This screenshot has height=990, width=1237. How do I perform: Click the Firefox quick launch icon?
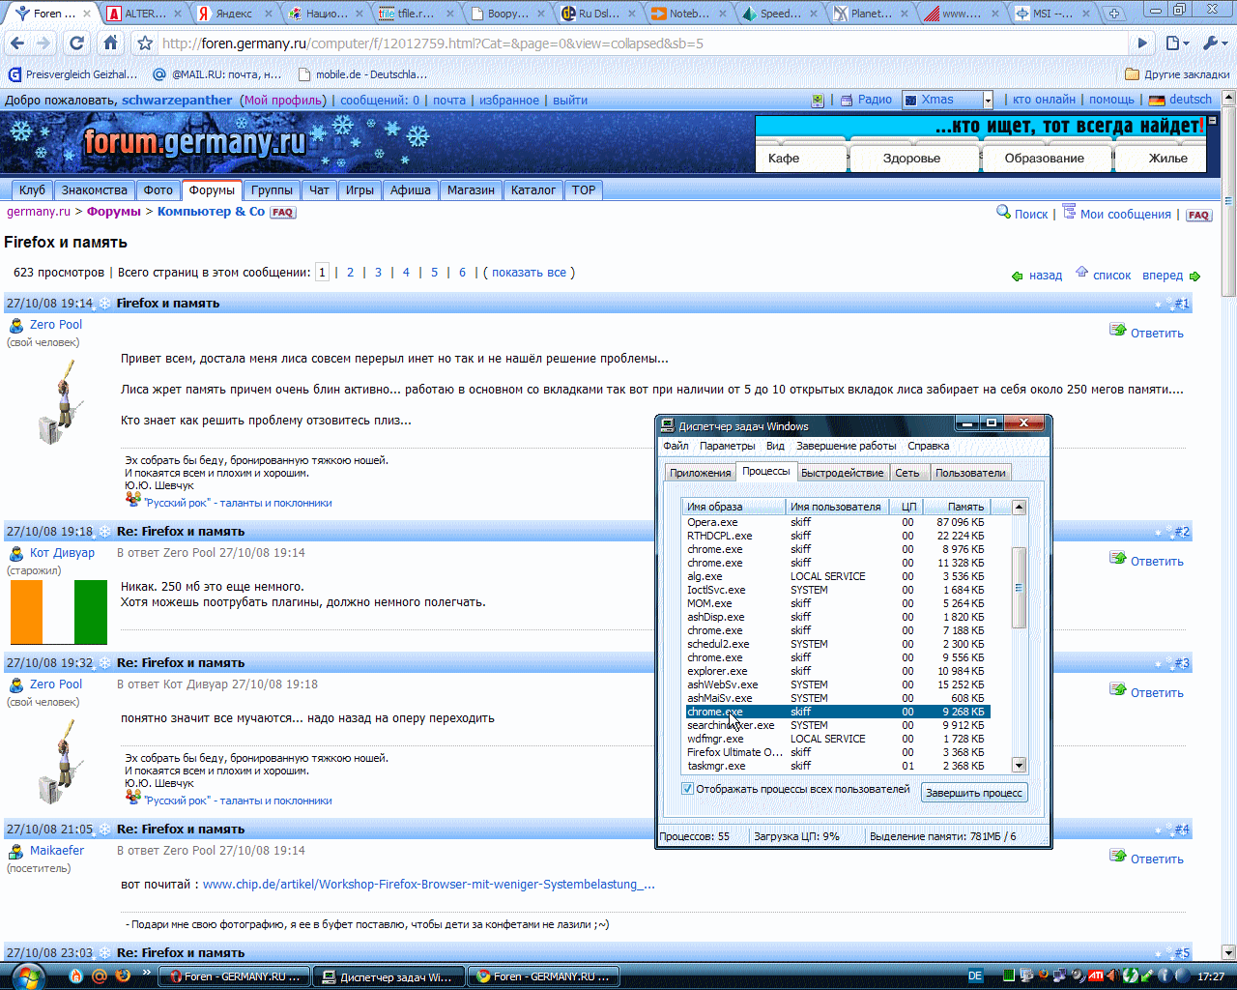point(123,976)
